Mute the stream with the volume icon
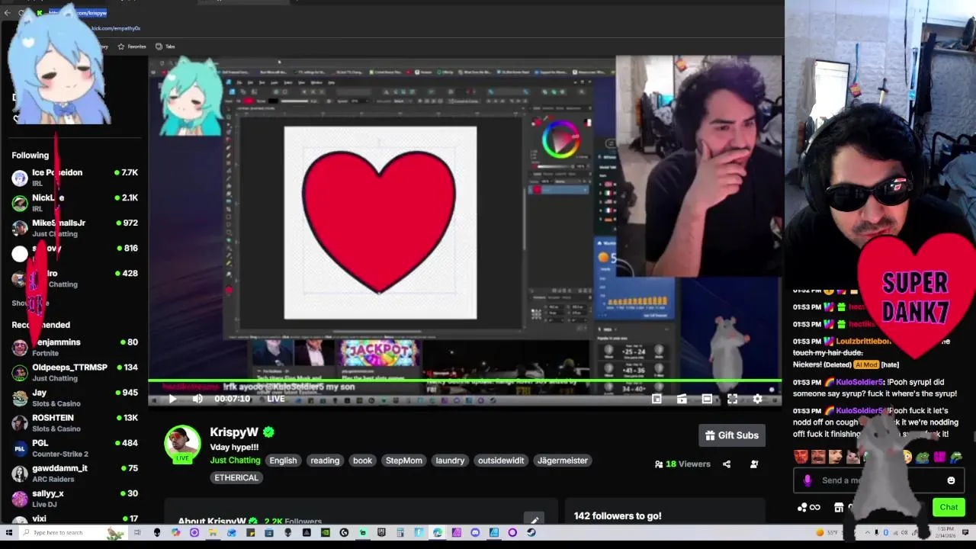The image size is (976, 549). 197,399
